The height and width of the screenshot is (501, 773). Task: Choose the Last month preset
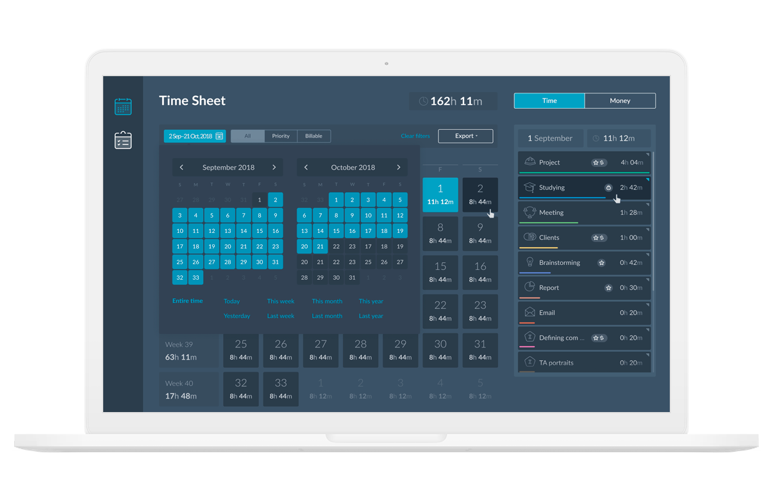tap(327, 316)
